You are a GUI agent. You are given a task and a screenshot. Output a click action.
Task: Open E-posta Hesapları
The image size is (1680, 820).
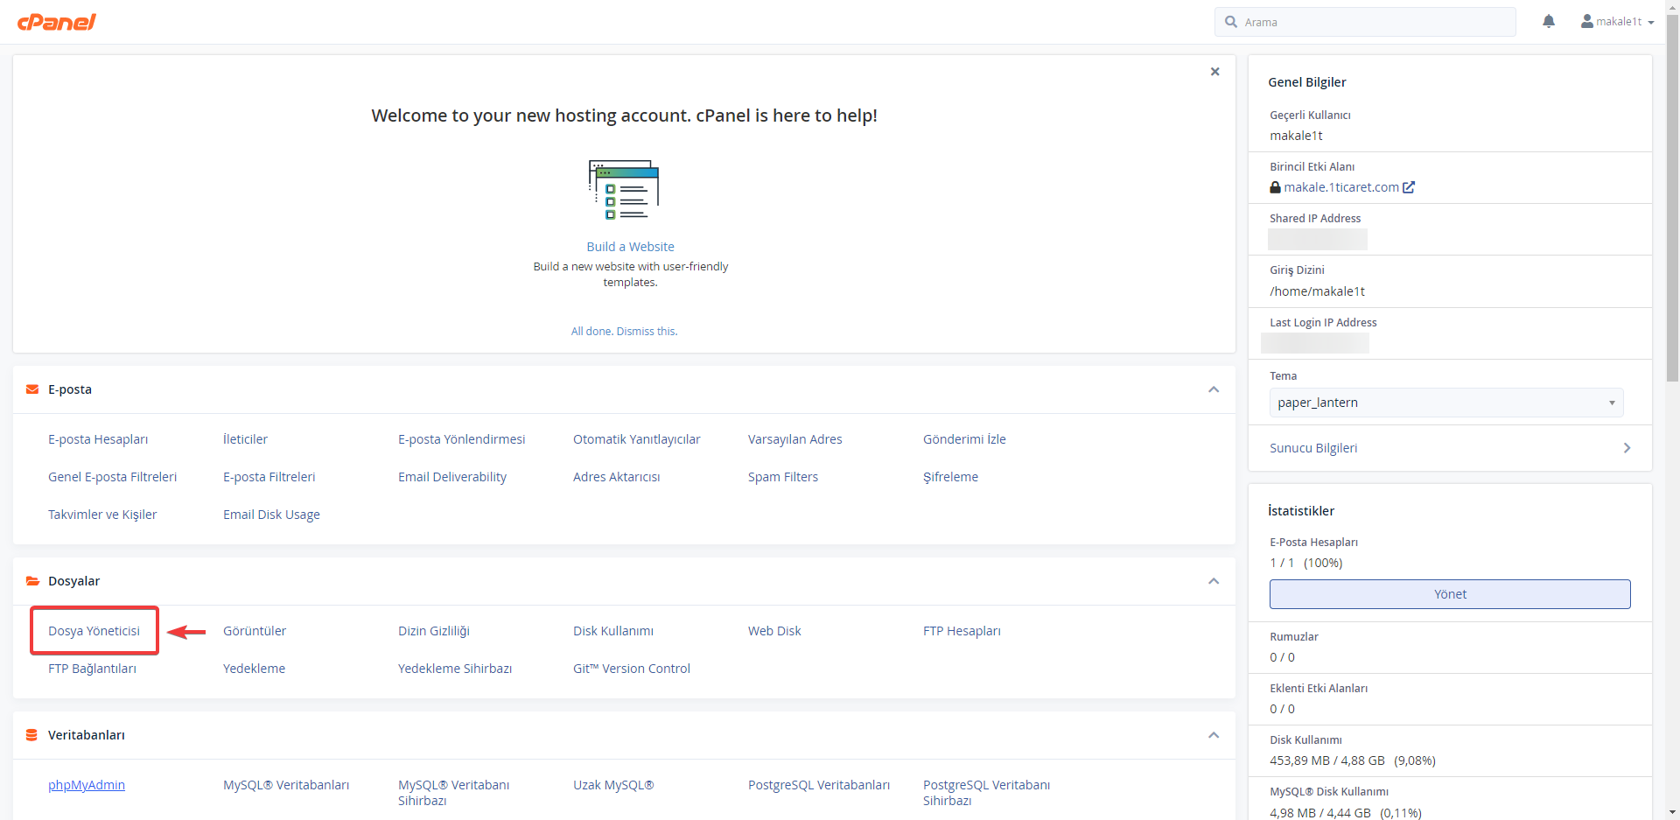pyautogui.click(x=98, y=439)
